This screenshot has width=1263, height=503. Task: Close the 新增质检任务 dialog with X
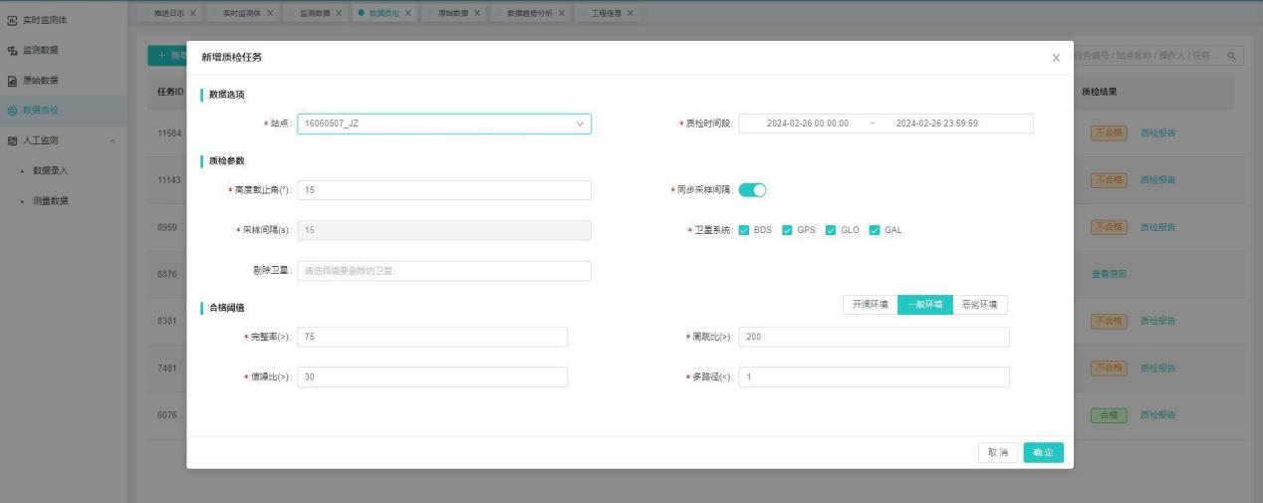(1056, 59)
